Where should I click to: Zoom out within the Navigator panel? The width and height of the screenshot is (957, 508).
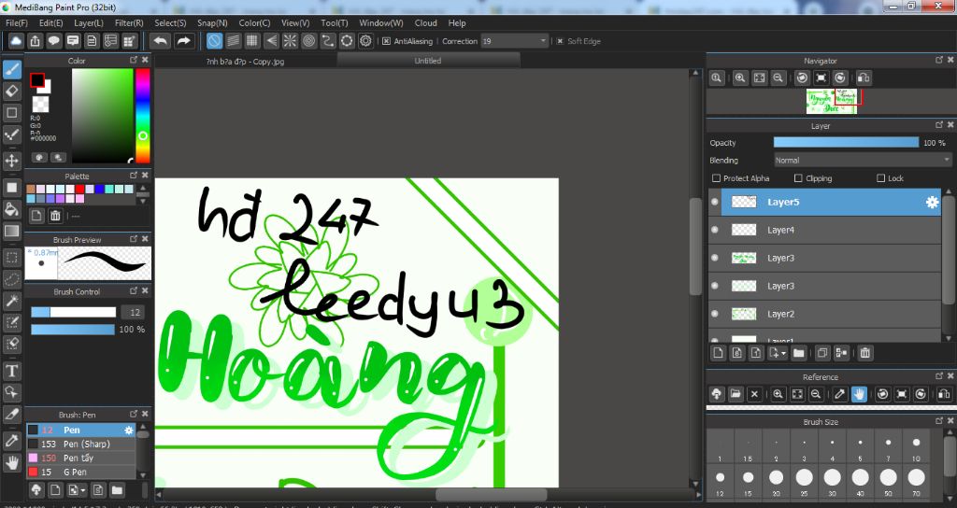point(778,78)
